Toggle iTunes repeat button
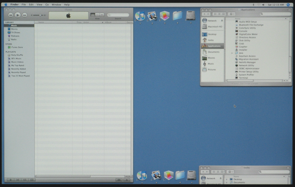This screenshot has height=187, width=295. click(25, 180)
